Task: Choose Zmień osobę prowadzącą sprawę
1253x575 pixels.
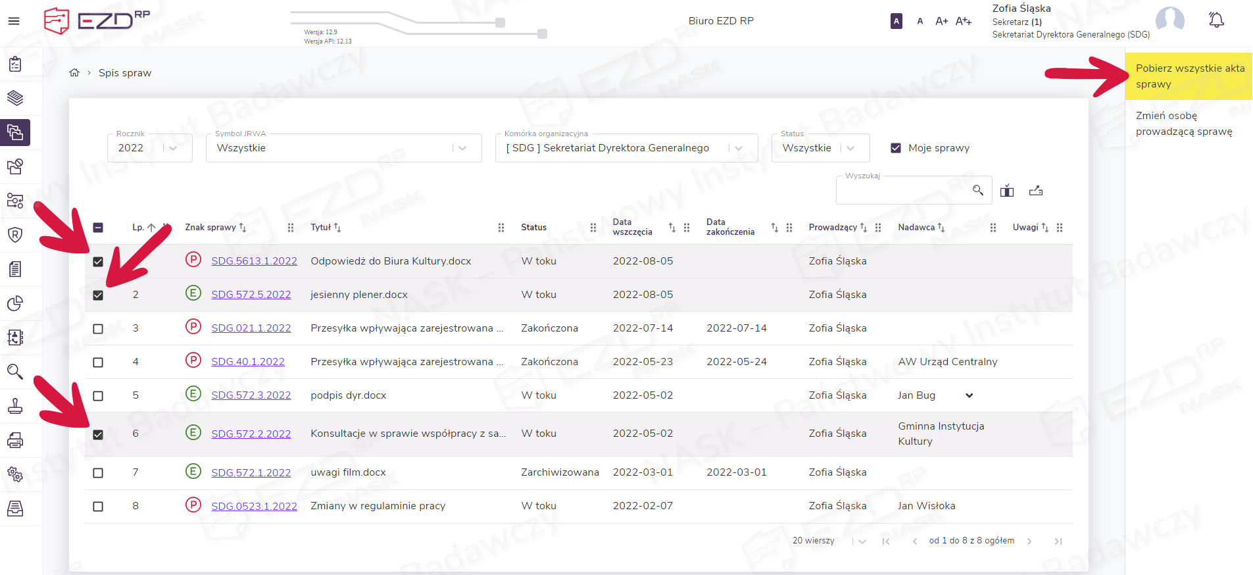Action: (x=1183, y=124)
